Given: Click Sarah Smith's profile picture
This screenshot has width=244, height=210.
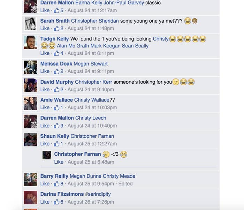Looking at the screenshot, I should coord(30,24).
